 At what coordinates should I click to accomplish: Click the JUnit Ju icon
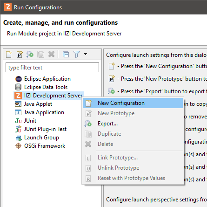(x=19, y=121)
